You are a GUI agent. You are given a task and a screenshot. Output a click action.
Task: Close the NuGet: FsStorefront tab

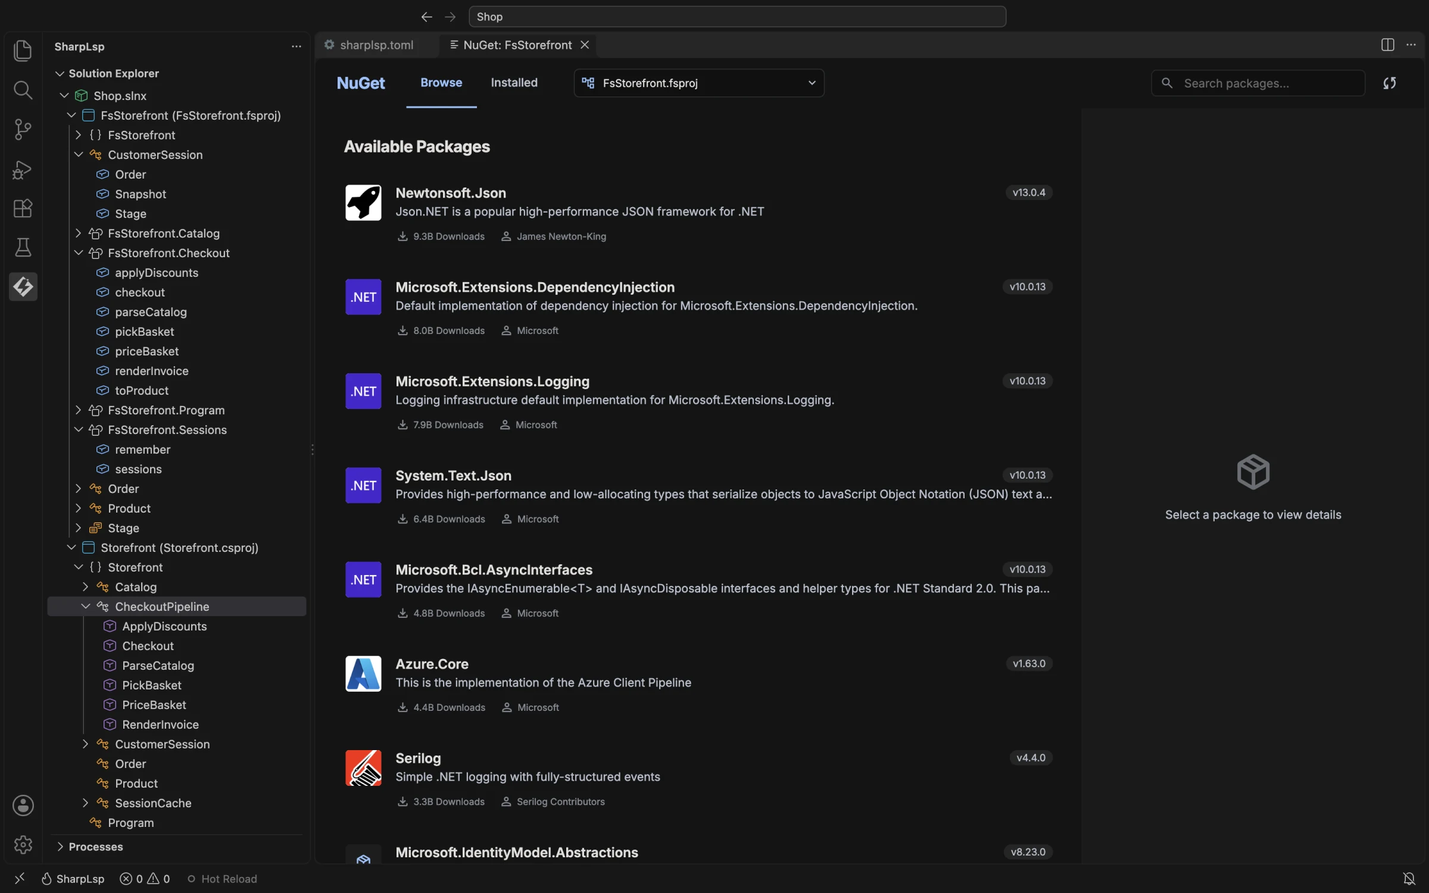pyautogui.click(x=585, y=45)
